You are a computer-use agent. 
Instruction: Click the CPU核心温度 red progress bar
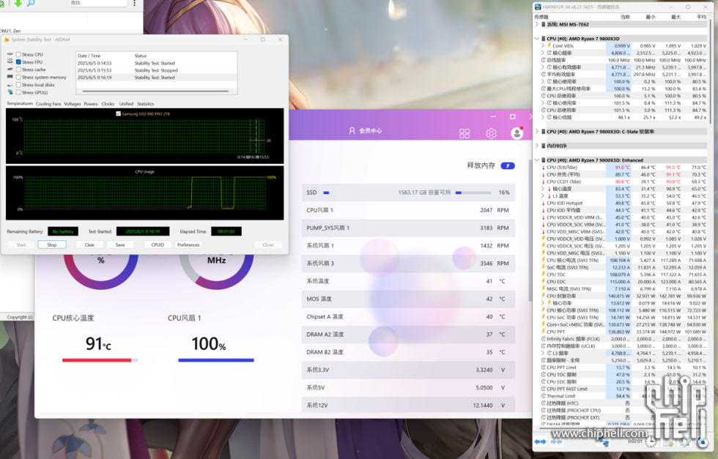coord(100,360)
